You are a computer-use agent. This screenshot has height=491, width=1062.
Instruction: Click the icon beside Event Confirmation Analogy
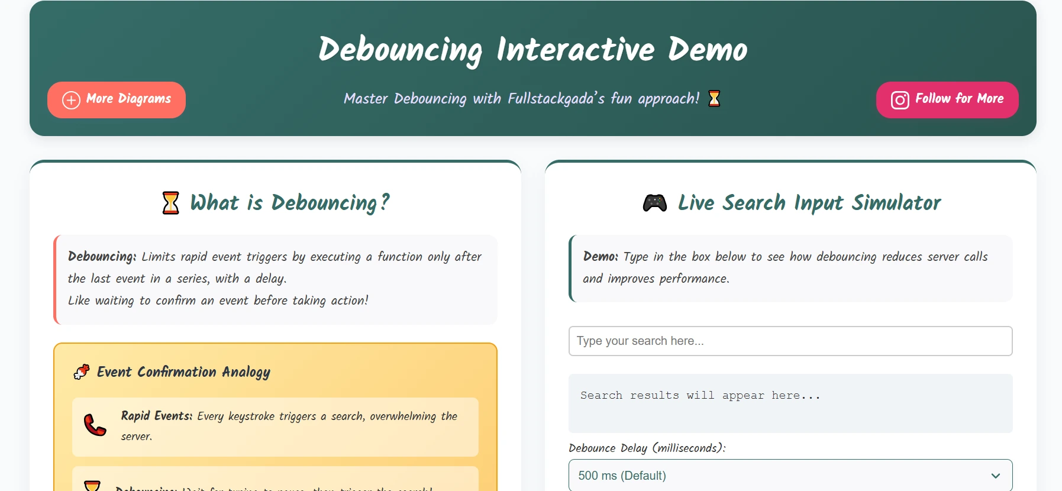pyautogui.click(x=82, y=372)
